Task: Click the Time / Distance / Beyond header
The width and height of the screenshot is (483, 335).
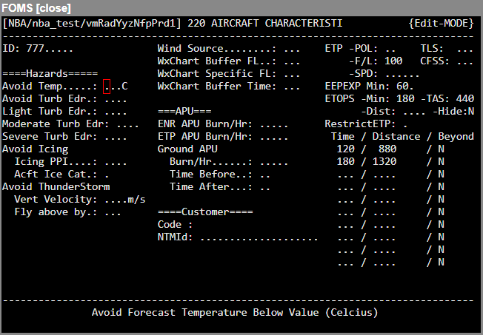Action: [402, 137]
